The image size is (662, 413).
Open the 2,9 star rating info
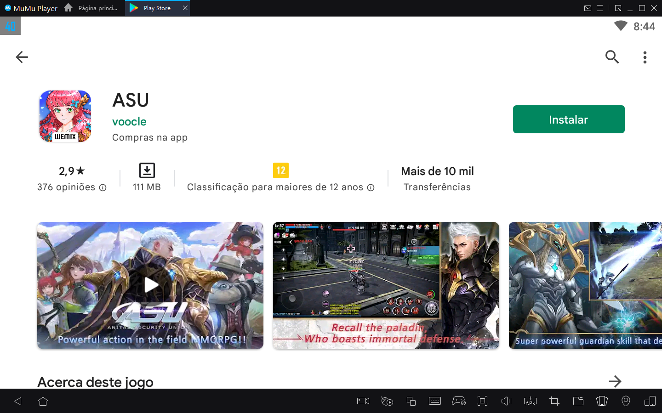click(72, 171)
